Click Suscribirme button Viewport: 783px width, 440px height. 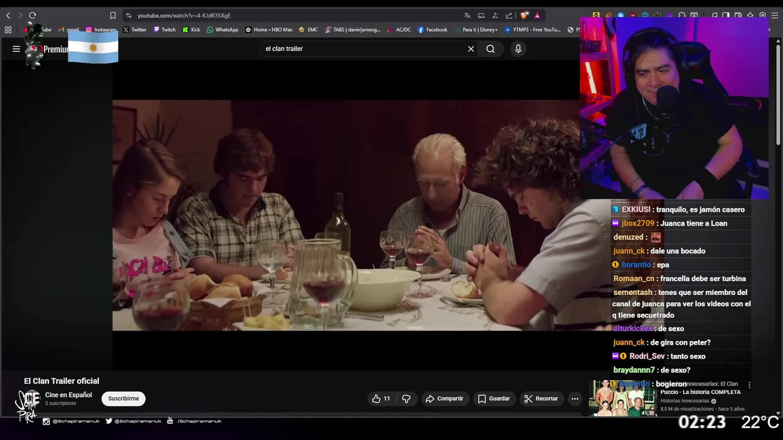(x=124, y=398)
